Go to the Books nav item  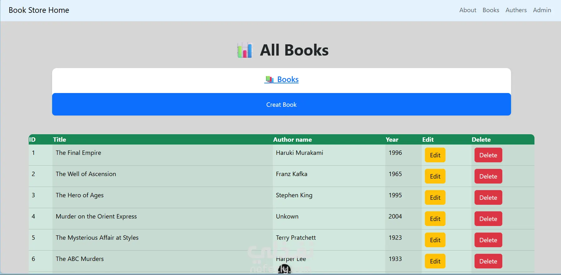pos(491,10)
